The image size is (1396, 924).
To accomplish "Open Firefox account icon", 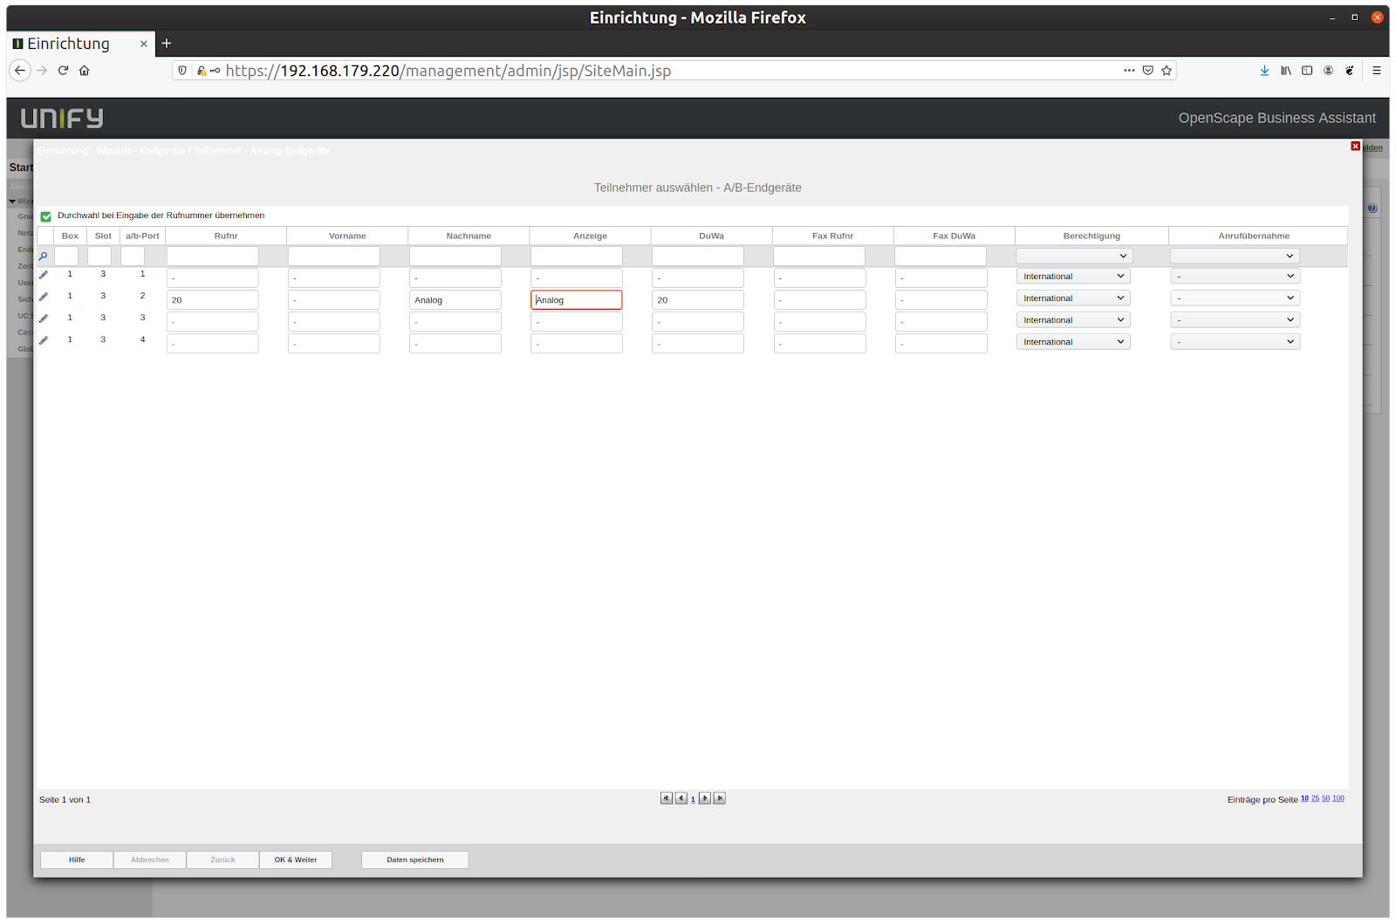I will click(x=1328, y=71).
